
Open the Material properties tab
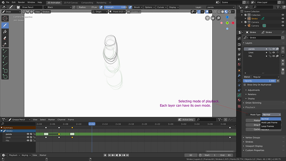pos(239,100)
